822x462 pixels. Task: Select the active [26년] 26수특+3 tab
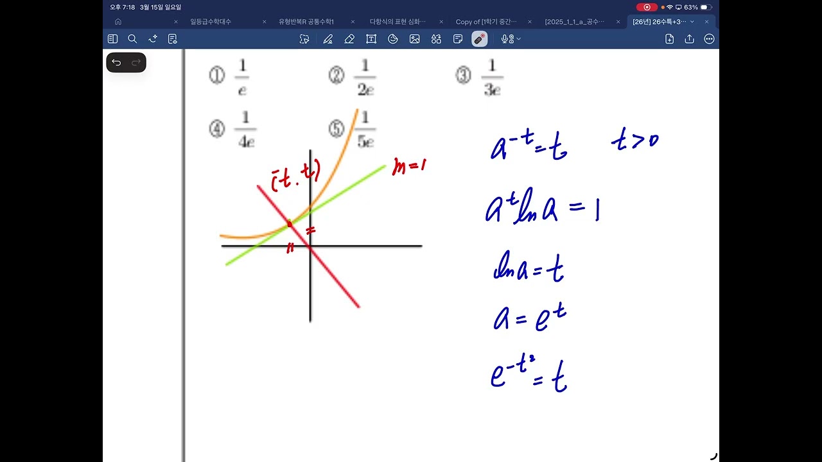tap(660, 22)
